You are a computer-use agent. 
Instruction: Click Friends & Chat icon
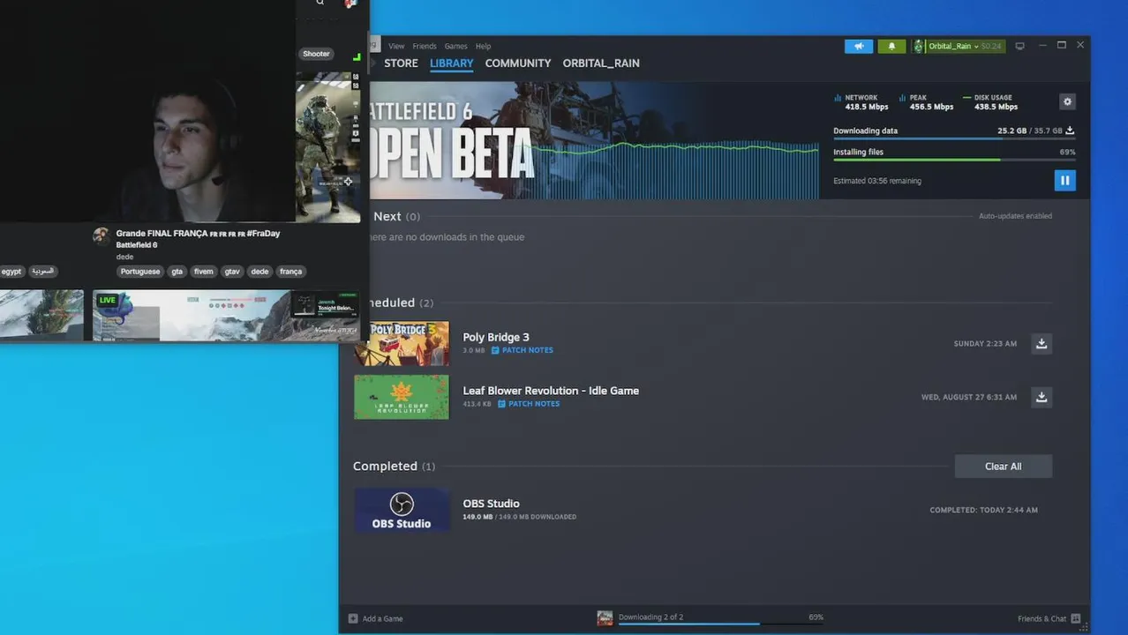click(x=1076, y=618)
